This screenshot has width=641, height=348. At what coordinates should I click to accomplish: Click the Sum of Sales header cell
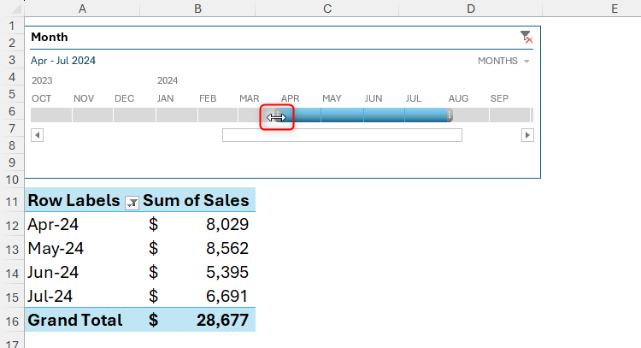[x=198, y=201]
